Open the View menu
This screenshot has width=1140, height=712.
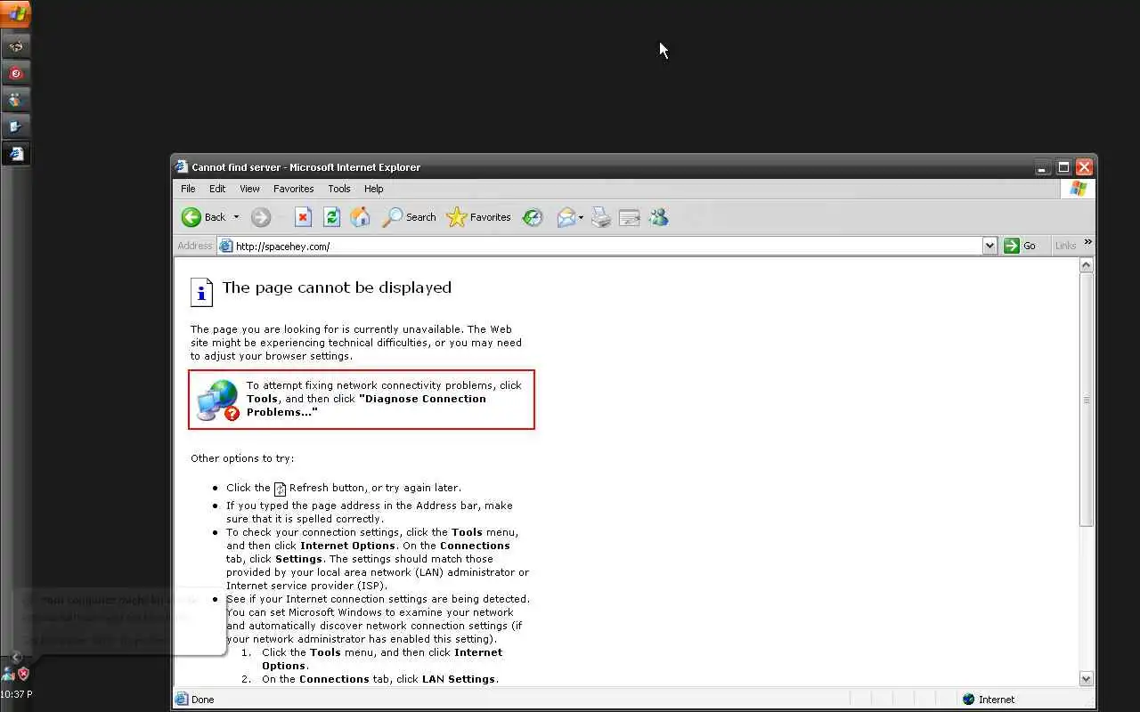click(x=249, y=189)
